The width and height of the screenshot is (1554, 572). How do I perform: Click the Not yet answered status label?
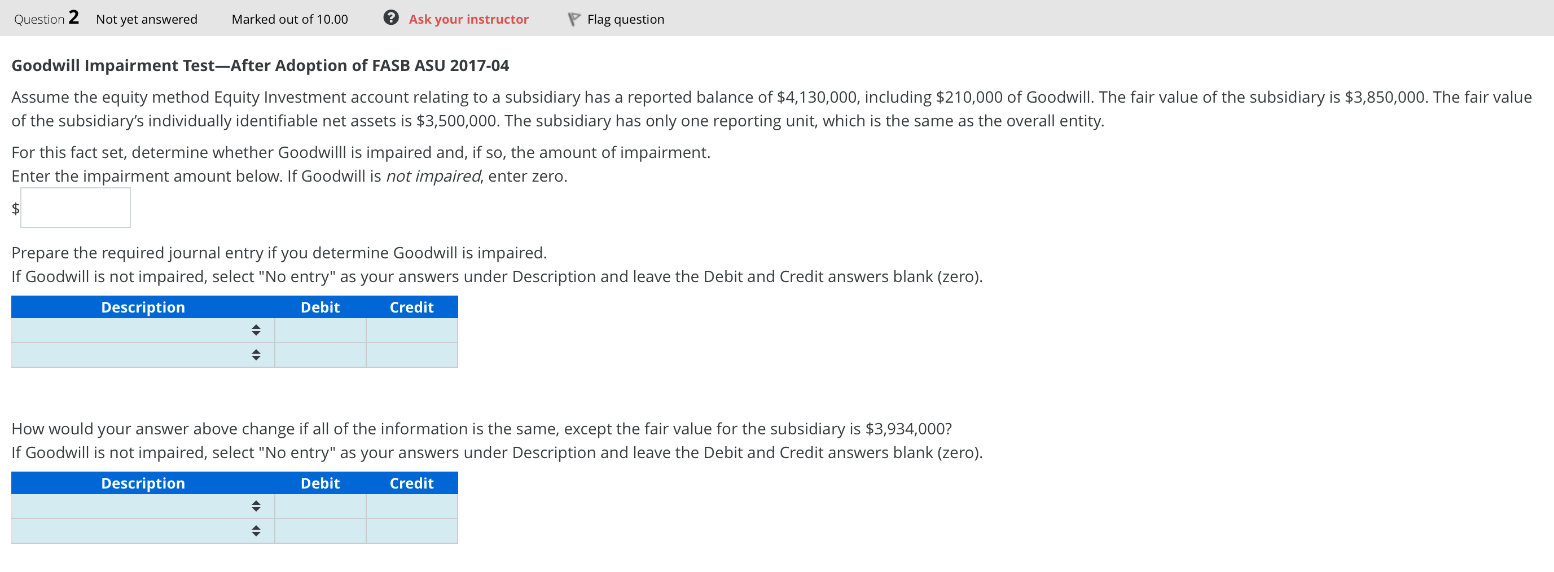tap(146, 19)
